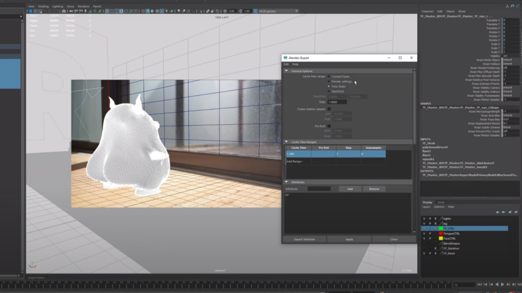The image size is (522, 293).
Task: Click the Apply button in Alembic Export
Action: click(x=349, y=239)
